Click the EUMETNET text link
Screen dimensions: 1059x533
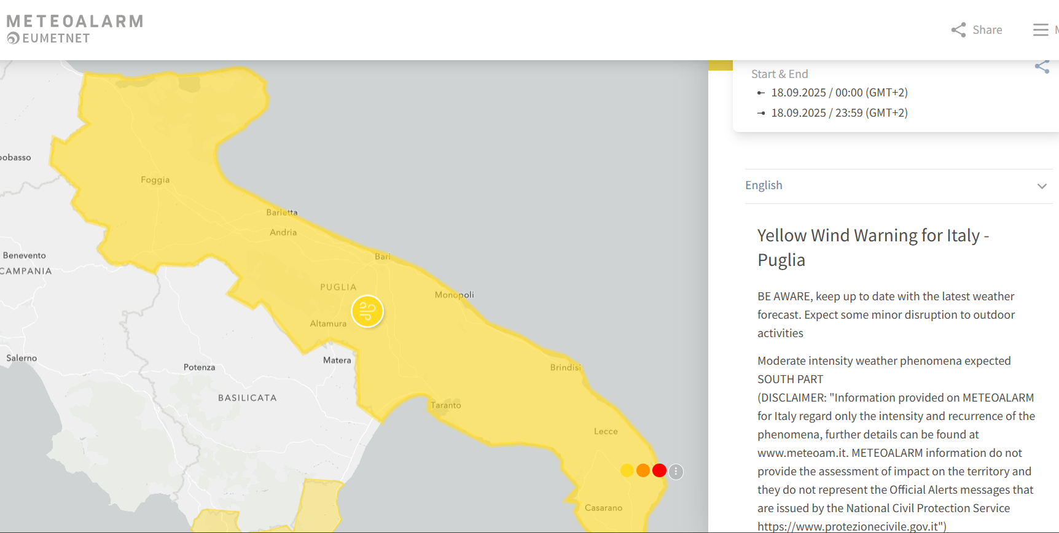(x=57, y=39)
